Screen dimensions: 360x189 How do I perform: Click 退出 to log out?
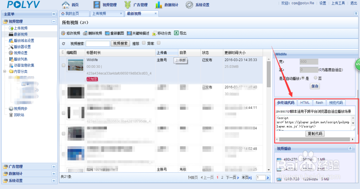(354, 3)
